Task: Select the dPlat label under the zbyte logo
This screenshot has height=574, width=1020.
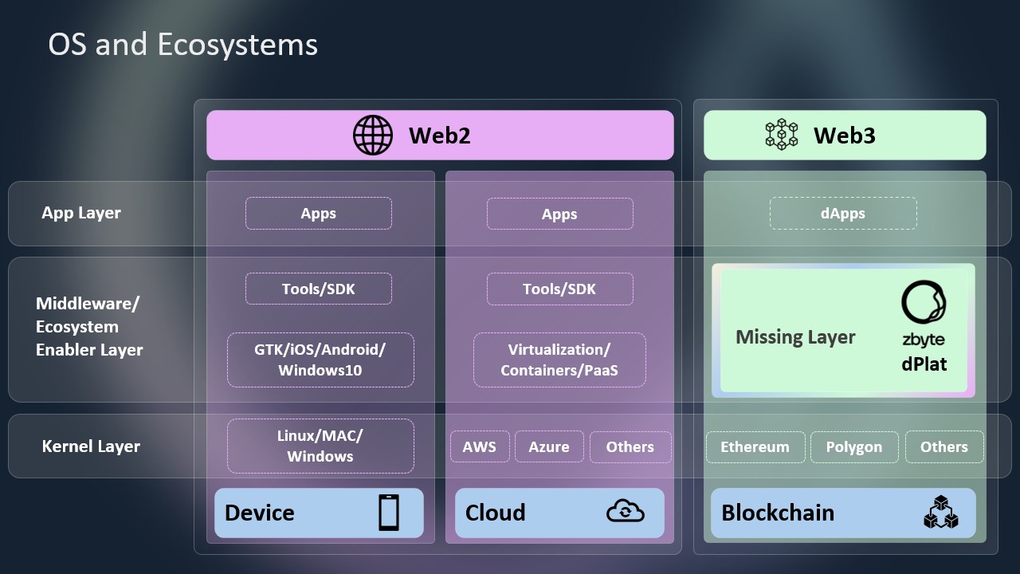Action: coord(925,364)
